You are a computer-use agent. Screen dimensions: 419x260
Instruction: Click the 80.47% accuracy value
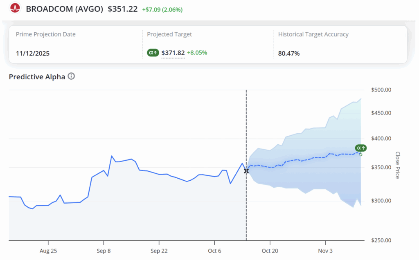click(289, 54)
